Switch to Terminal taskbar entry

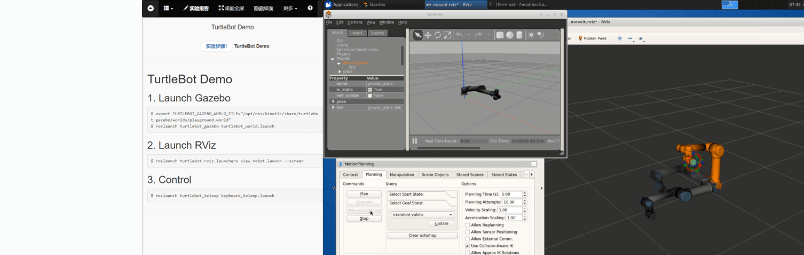coord(519,4)
